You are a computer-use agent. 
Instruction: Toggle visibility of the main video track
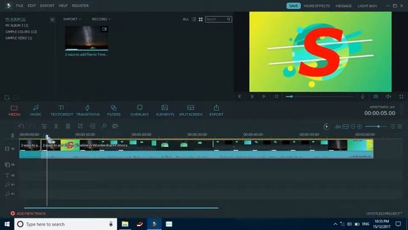pos(13,149)
